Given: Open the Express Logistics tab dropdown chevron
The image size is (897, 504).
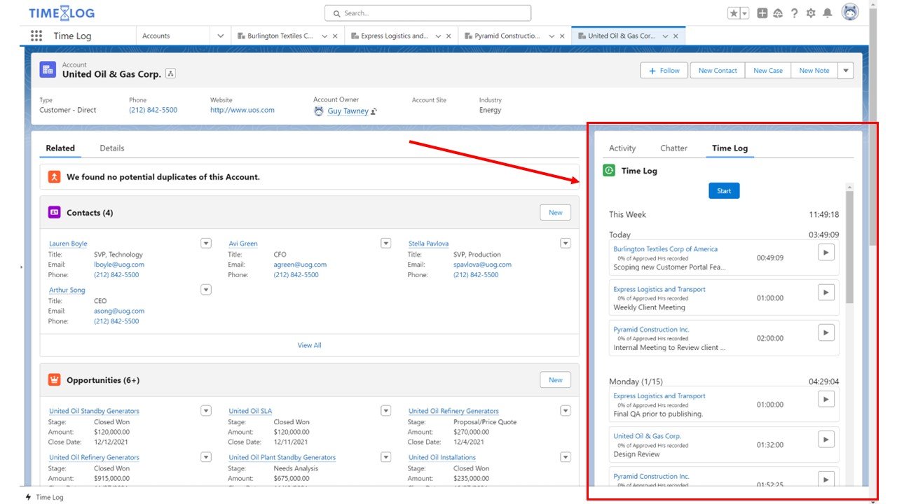Looking at the screenshot, I should (x=438, y=36).
